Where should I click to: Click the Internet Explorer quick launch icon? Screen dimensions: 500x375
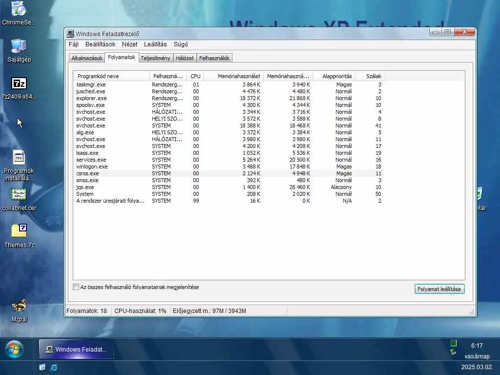tap(54, 367)
